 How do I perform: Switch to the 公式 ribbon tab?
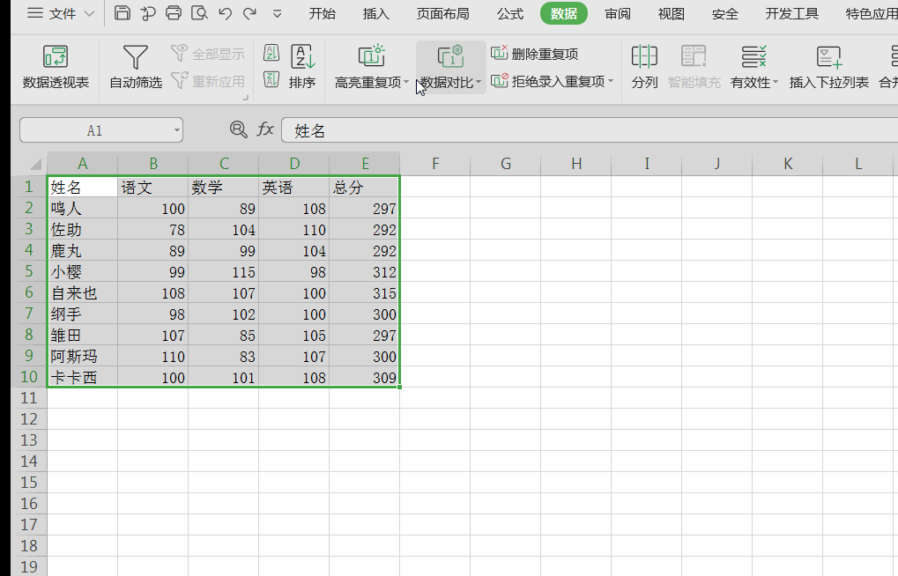(508, 13)
